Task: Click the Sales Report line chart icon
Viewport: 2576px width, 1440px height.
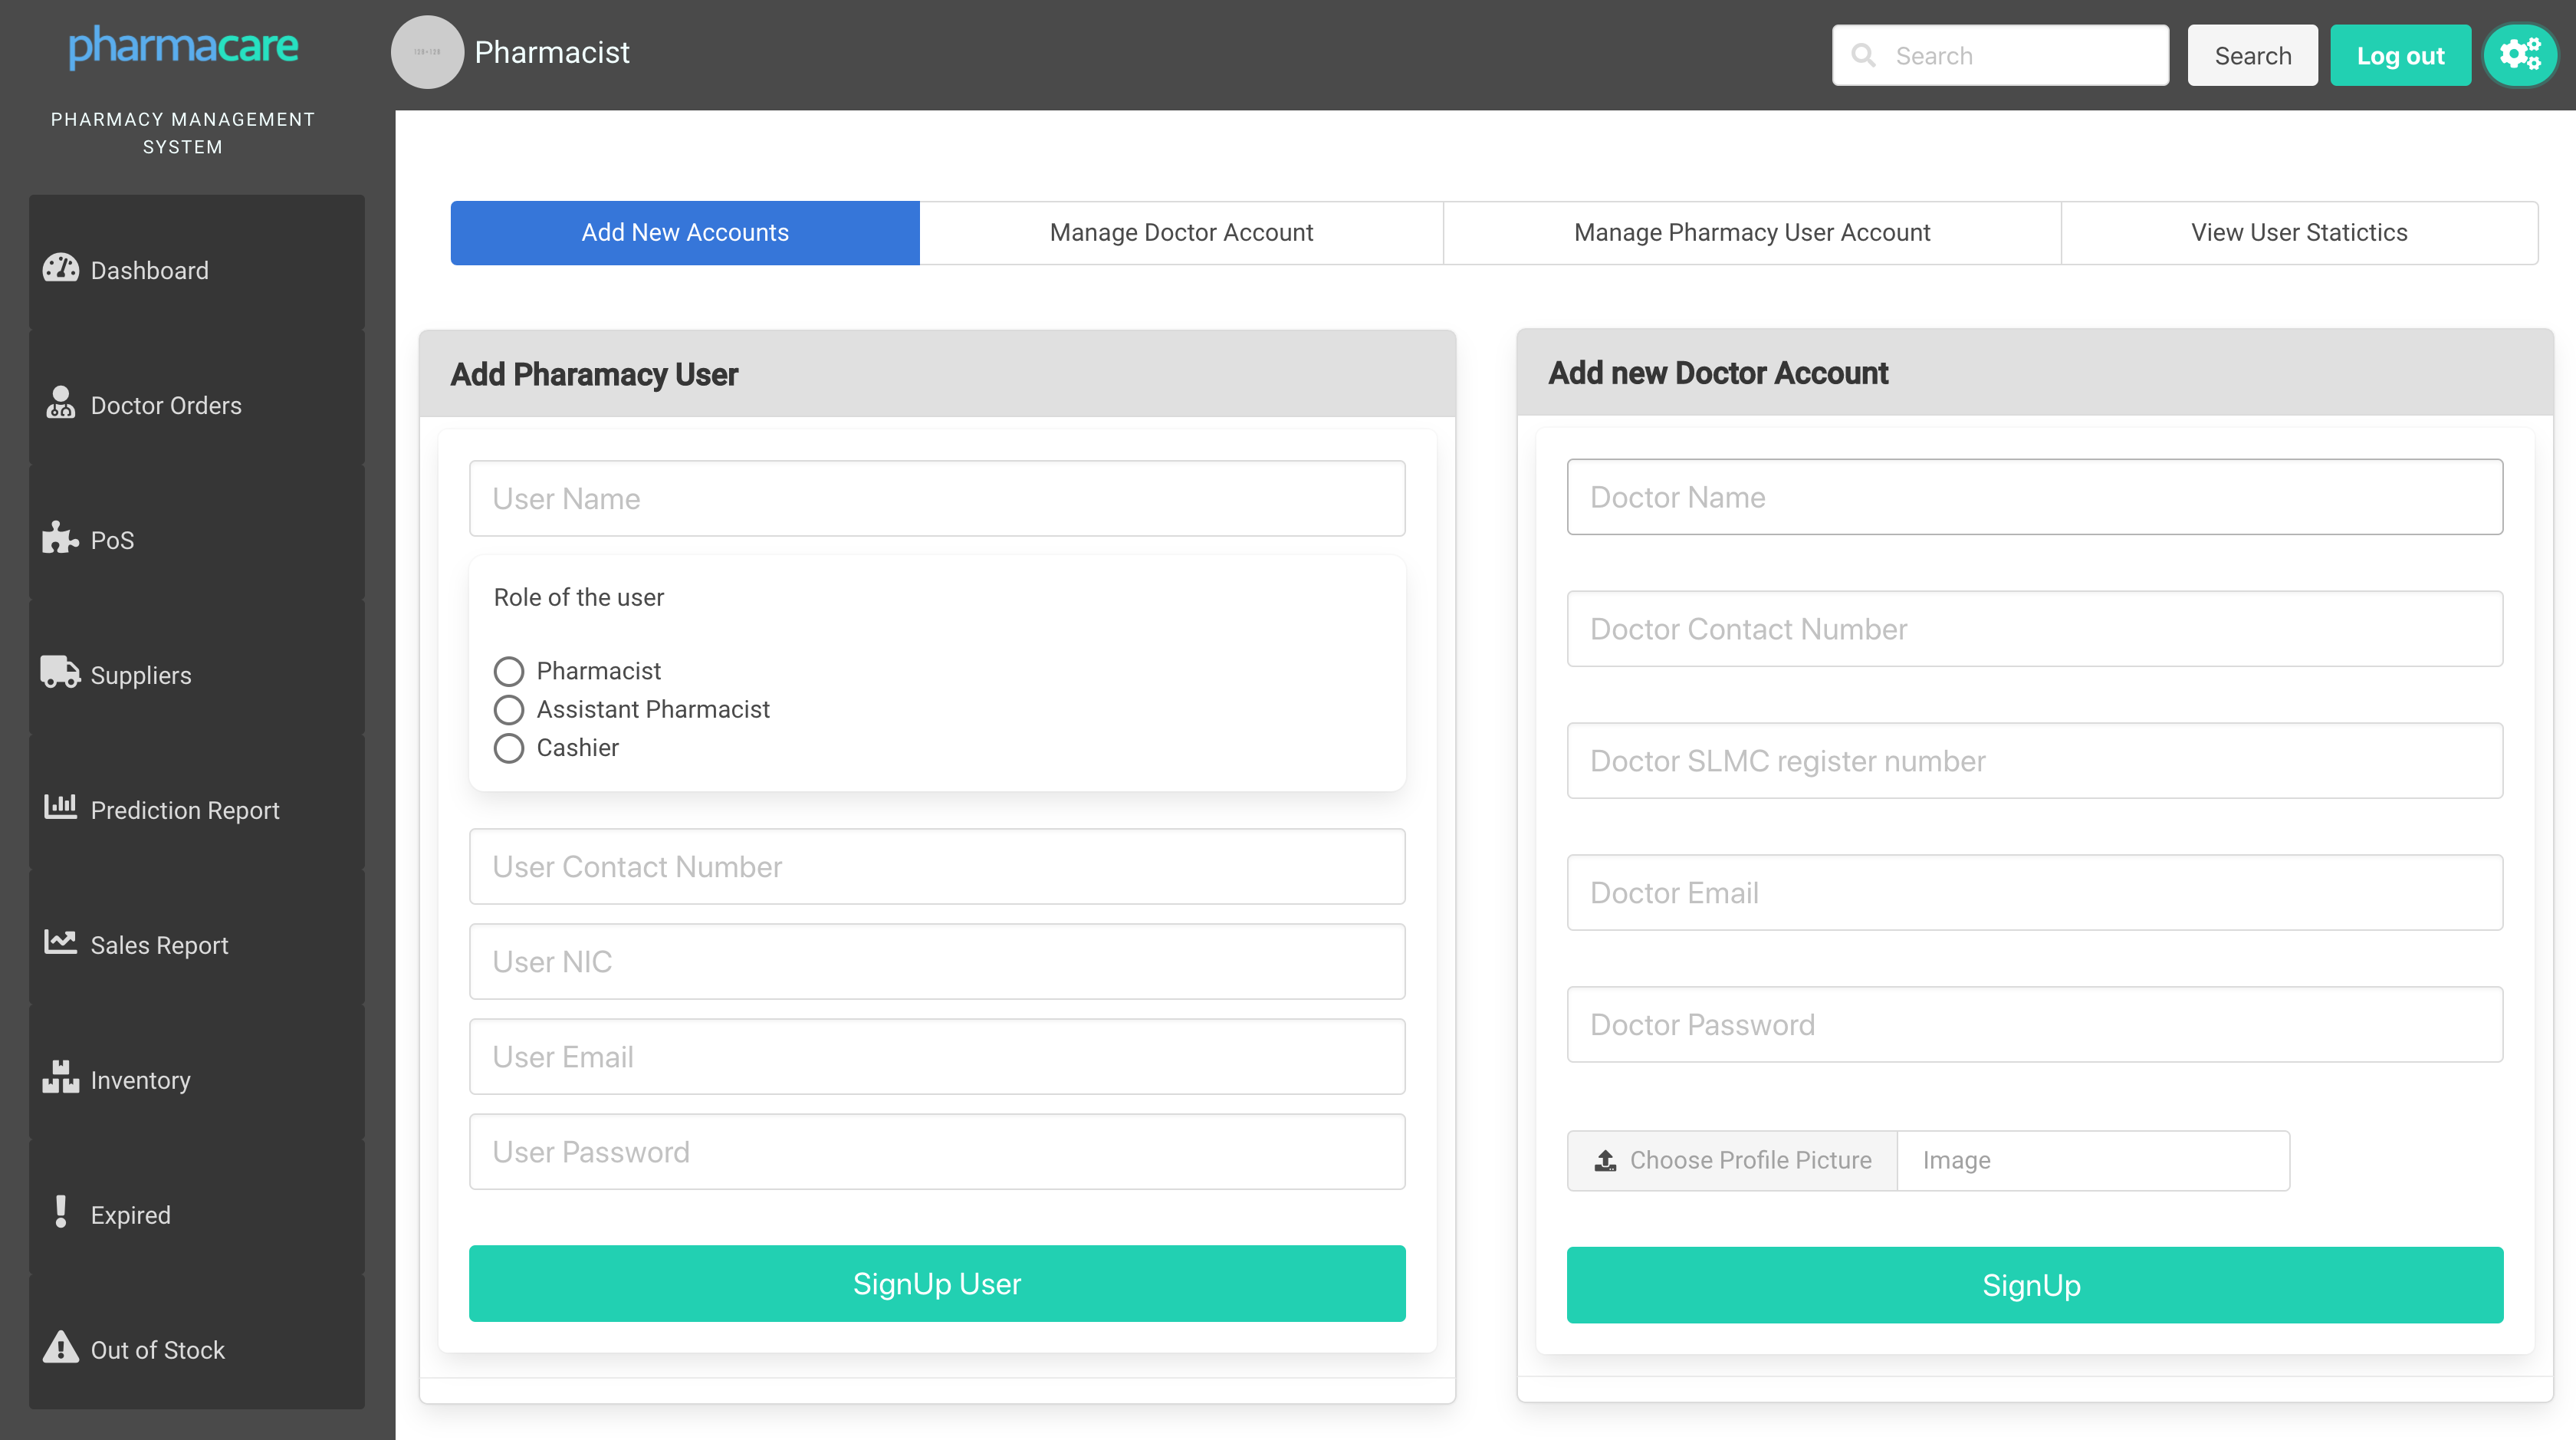Action: (x=60, y=942)
